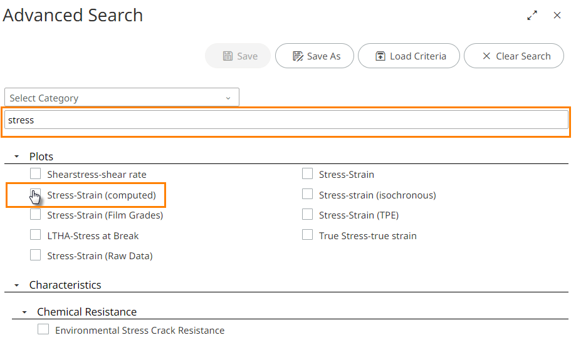Enable Stress-strain (isochronous) checkbox
Image resolution: width=576 pixels, height=355 pixels.
click(x=307, y=195)
